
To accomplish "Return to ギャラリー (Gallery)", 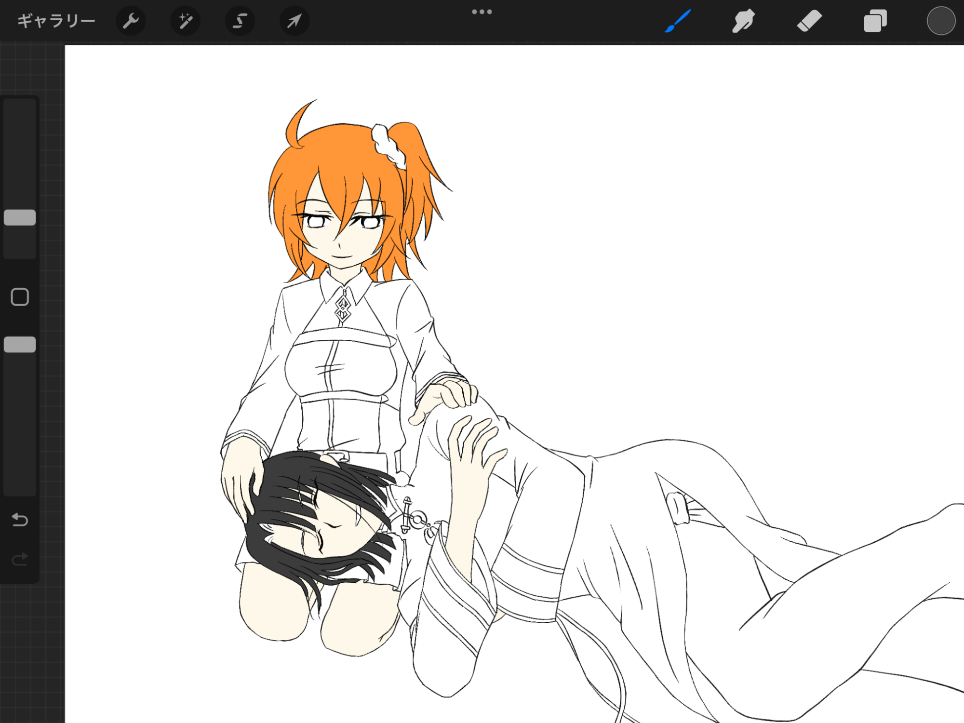I will click(x=56, y=21).
